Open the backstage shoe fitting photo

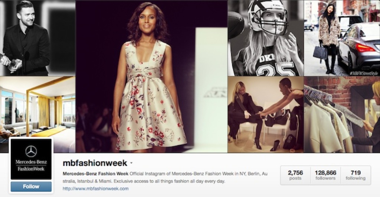pyautogui.click(x=265, y=114)
